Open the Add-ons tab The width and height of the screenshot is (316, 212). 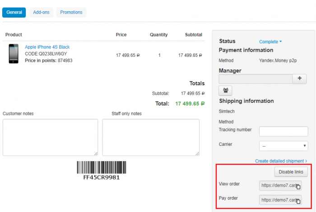coord(42,13)
